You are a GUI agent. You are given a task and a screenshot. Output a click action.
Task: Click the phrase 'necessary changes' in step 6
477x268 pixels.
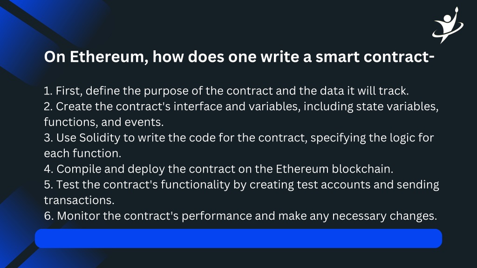tap(384, 216)
